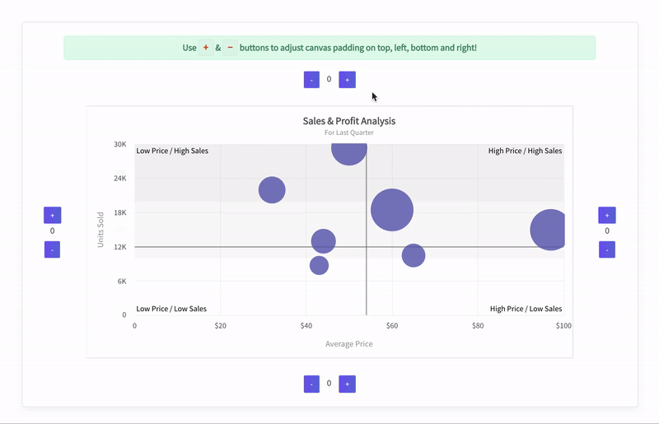Select the bubble at the chart's top edge
Image resolution: width=659 pixels, height=424 pixels.
point(349,151)
